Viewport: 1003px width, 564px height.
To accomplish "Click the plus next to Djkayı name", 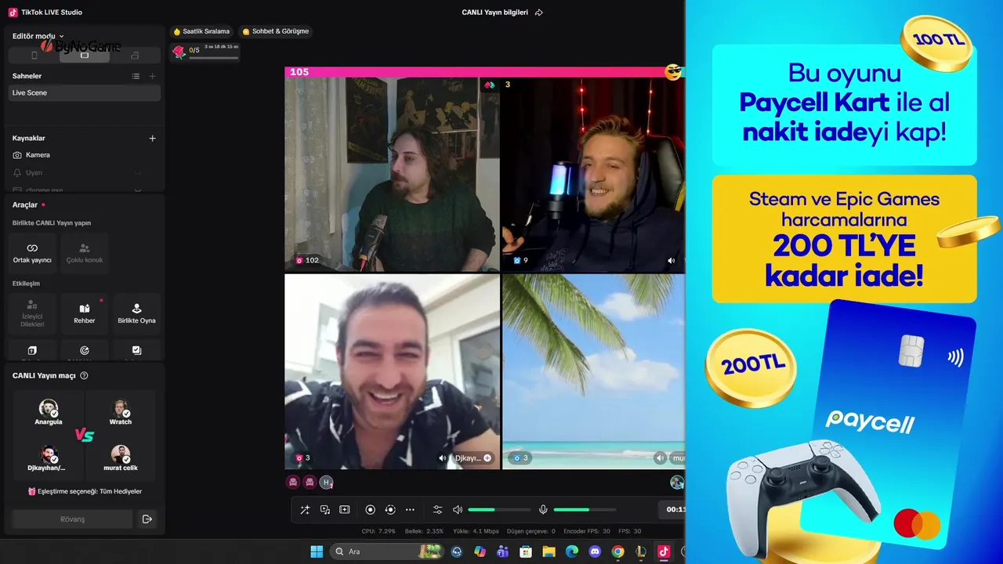I will tap(487, 457).
